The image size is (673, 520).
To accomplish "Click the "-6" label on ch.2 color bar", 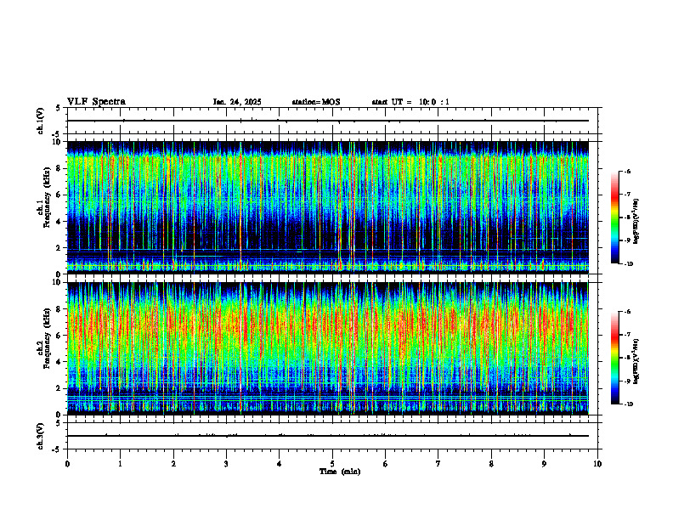I will click(627, 312).
